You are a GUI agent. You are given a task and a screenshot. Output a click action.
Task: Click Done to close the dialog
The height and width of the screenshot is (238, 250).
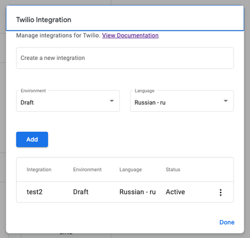[227, 222]
